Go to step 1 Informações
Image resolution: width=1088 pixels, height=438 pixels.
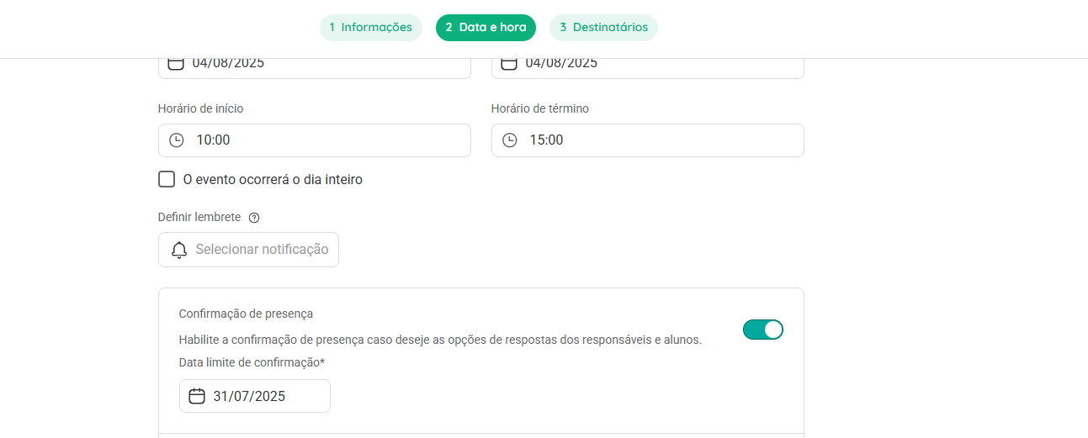370,28
